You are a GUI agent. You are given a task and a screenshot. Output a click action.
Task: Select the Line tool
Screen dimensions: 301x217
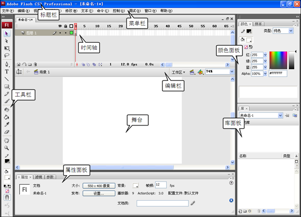coord(7,79)
